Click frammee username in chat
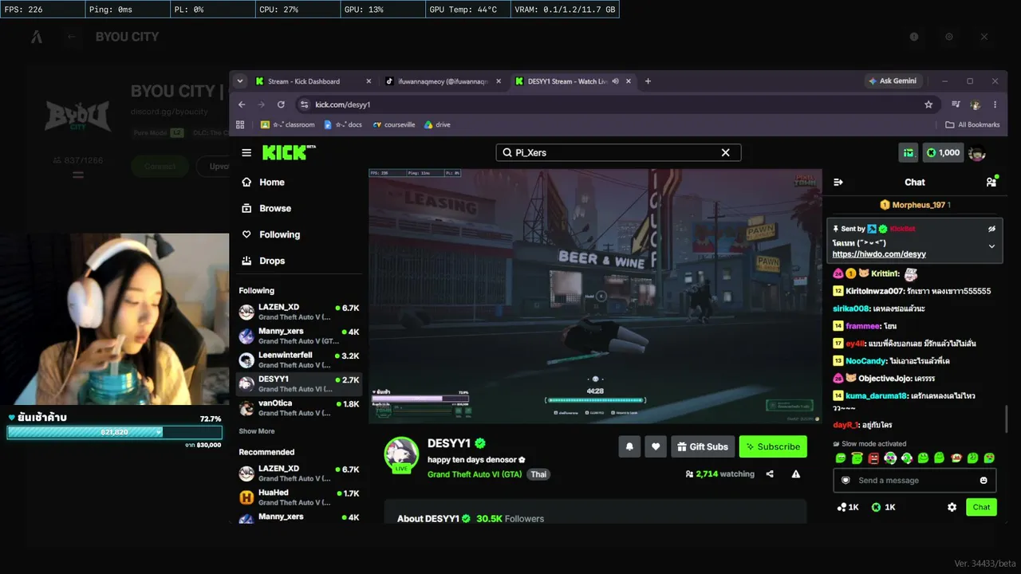This screenshot has height=574, width=1021. pos(862,326)
